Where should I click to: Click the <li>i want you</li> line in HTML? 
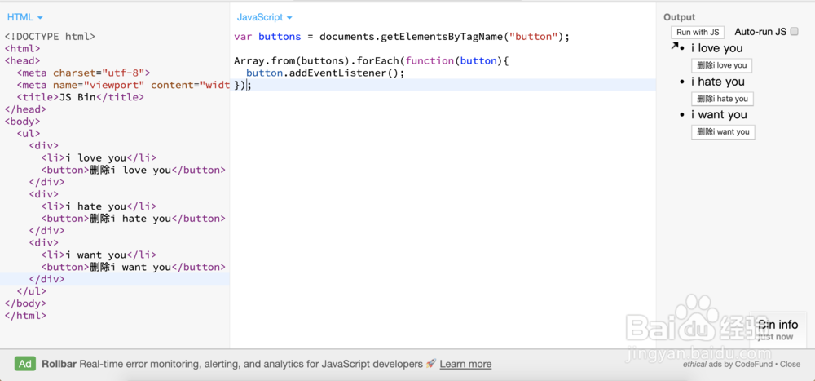tap(99, 255)
